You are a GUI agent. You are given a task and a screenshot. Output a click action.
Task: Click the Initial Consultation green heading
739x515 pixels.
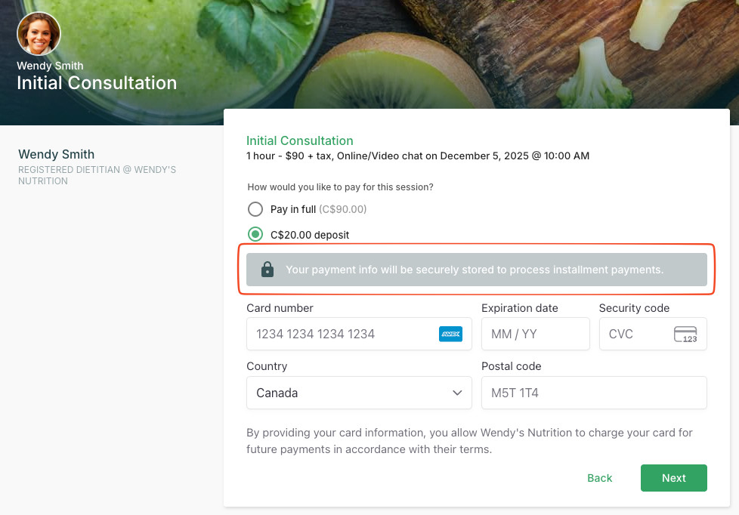[300, 140]
